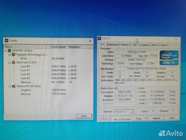Open the Memory tab in CPU-Z
Screen dimensions: 186x140
pyautogui.click(x=125, y=45)
